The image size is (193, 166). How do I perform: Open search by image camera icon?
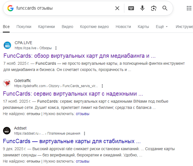click(x=154, y=8)
